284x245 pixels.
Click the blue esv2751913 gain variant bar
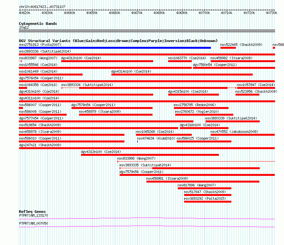(x=115, y=48)
